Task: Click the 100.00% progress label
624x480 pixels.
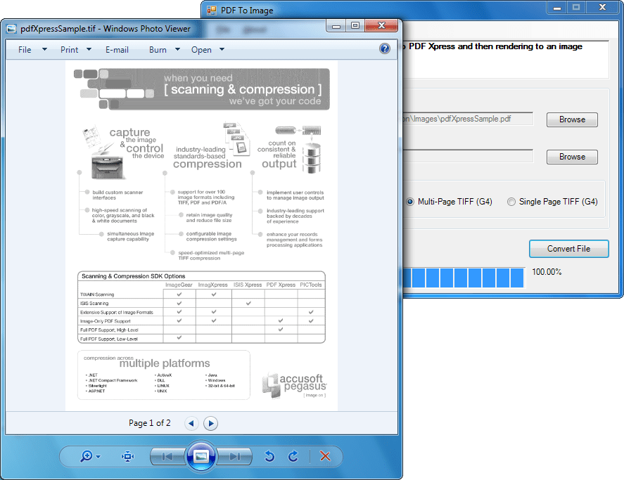Action: coord(547,272)
